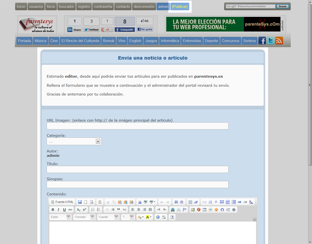The height and width of the screenshot is (244, 312).
Task: Insert special character with the omega icon
Action: [222, 210]
